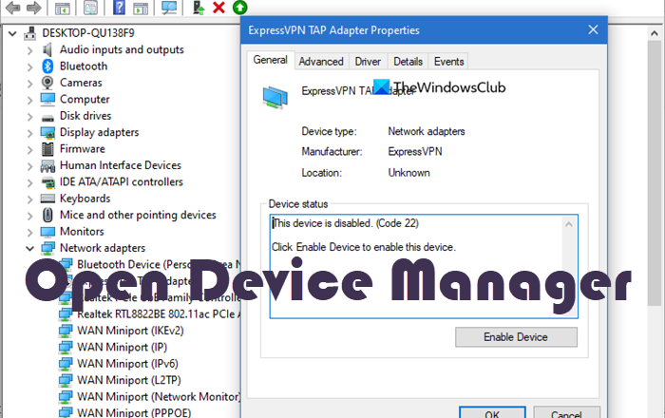
Task: Select the Firmware chip icon
Action: (x=47, y=149)
